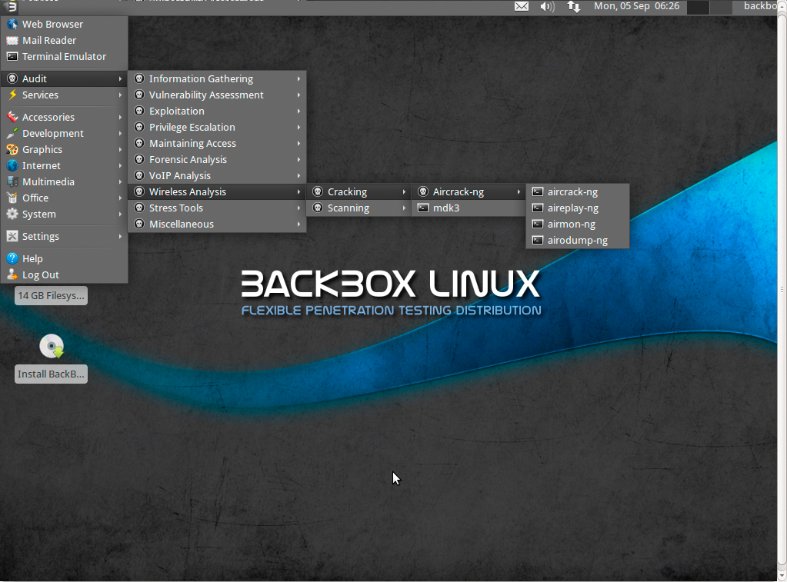Expand the Multimedia submenu arrow
787x582 pixels.
[120, 181]
